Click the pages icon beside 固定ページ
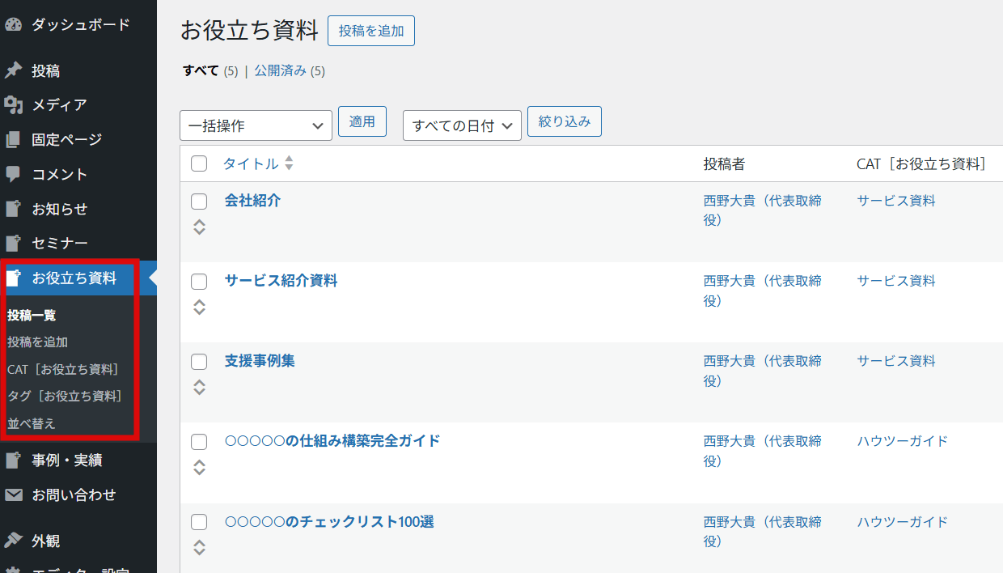This screenshot has height=573, width=1003. point(13,140)
